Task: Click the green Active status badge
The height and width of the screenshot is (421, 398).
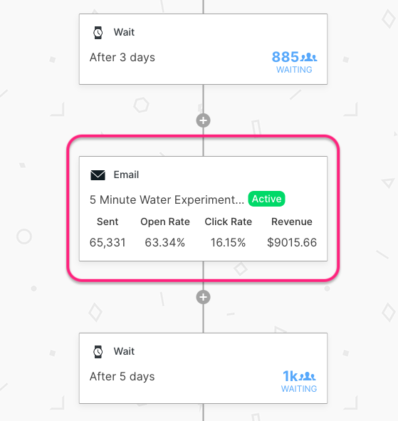Action: tap(266, 199)
